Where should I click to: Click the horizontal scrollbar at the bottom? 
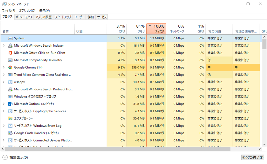pos(116,149)
